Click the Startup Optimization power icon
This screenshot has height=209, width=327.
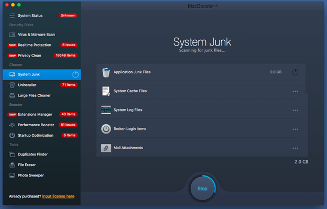pyautogui.click(x=12, y=136)
